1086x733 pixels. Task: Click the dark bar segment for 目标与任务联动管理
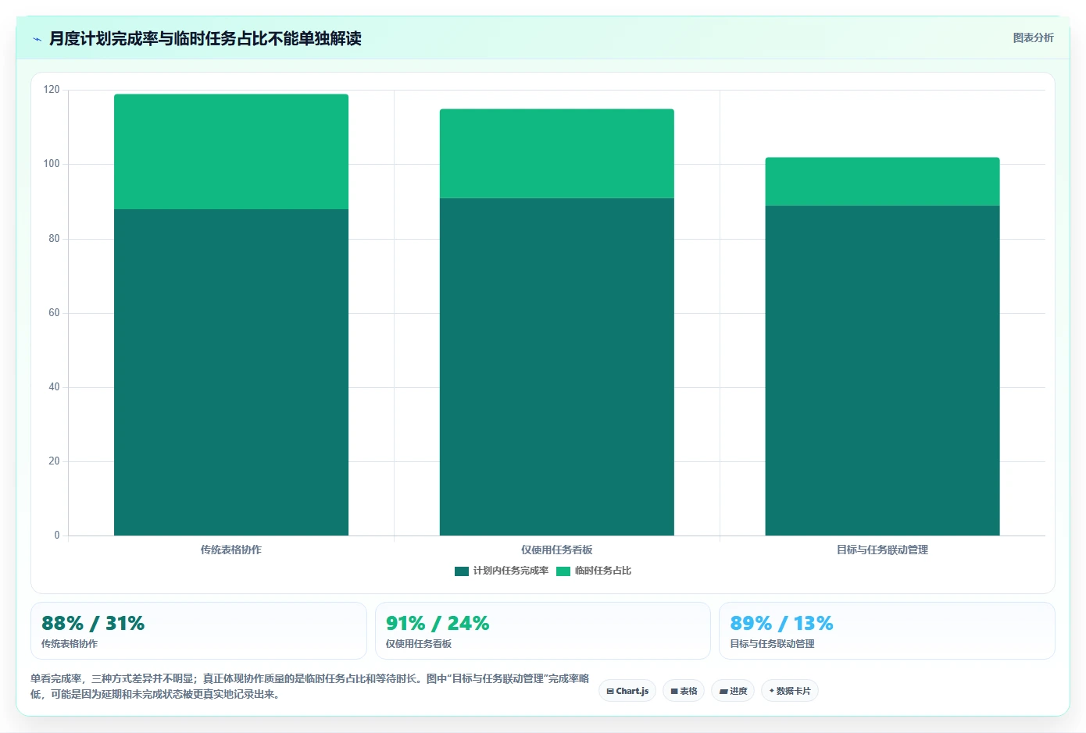(x=882, y=371)
